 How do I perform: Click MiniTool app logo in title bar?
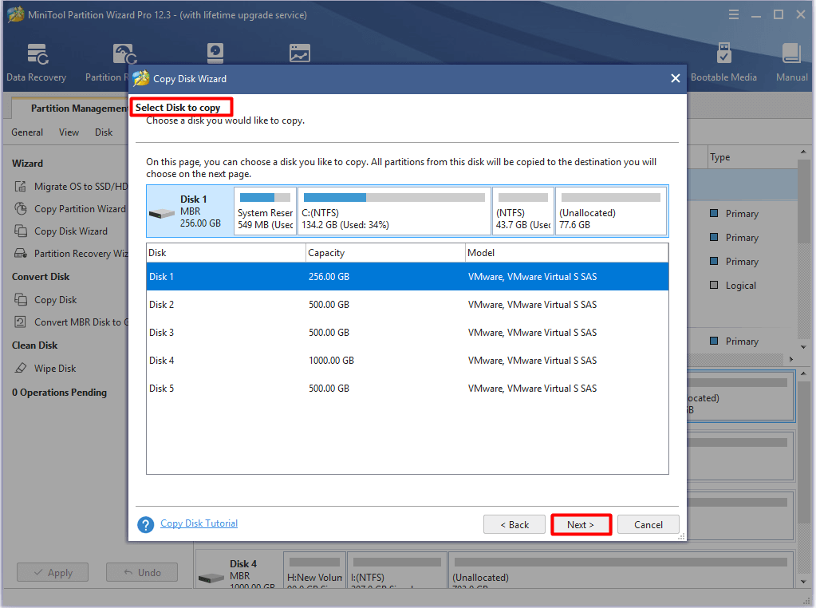tap(16, 14)
